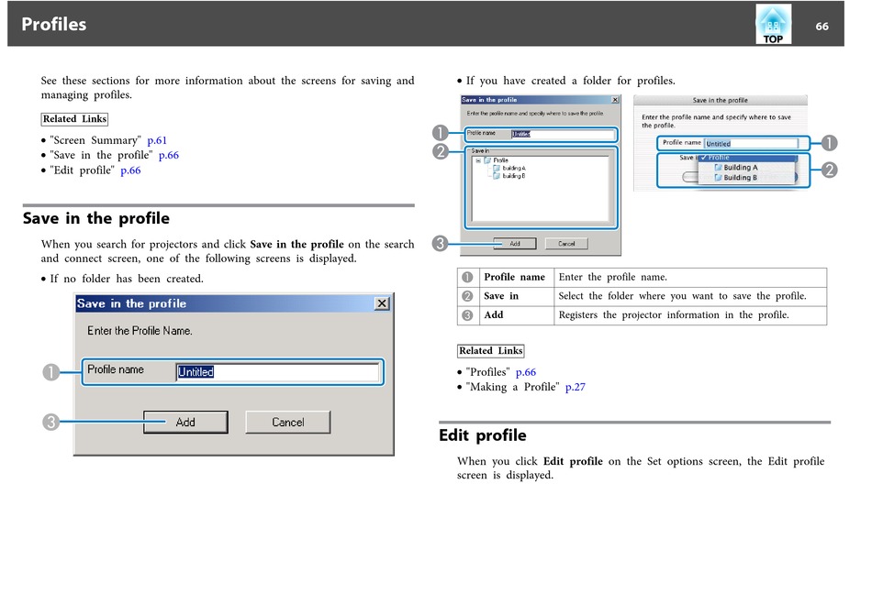
Task: Close the large "Enter the Profile Name." dialog with X
Action: pos(382,303)
